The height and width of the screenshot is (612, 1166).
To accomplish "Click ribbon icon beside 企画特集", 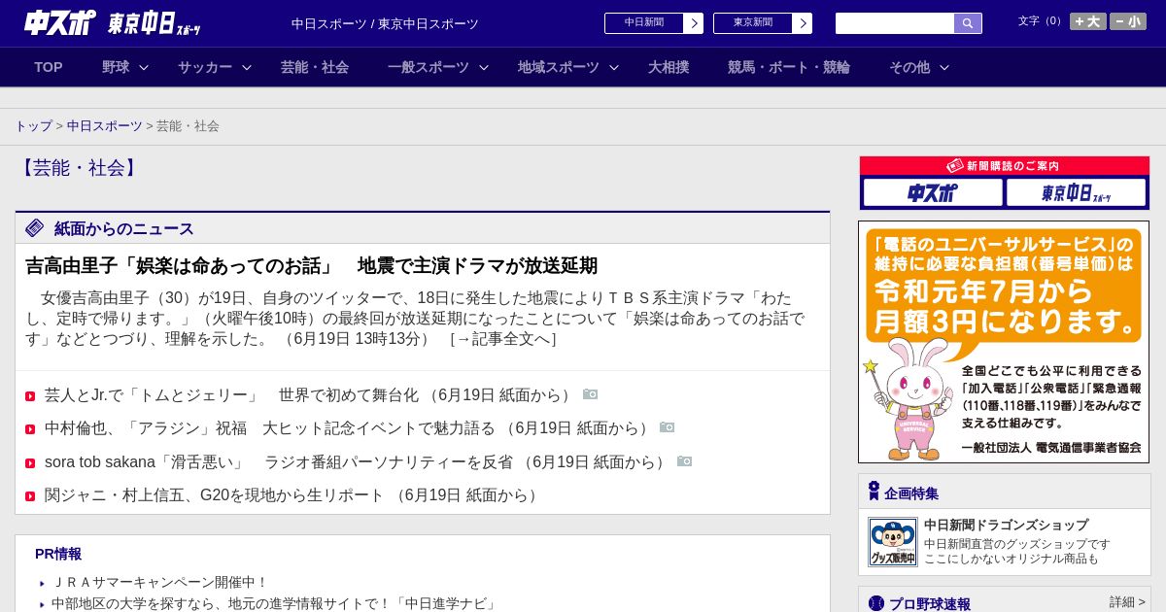I will point(874,492).
